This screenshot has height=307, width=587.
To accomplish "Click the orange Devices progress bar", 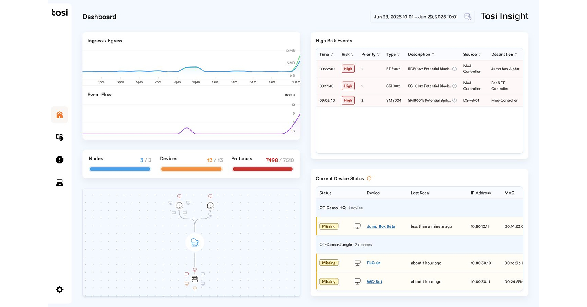I will (x=191, y=169).
